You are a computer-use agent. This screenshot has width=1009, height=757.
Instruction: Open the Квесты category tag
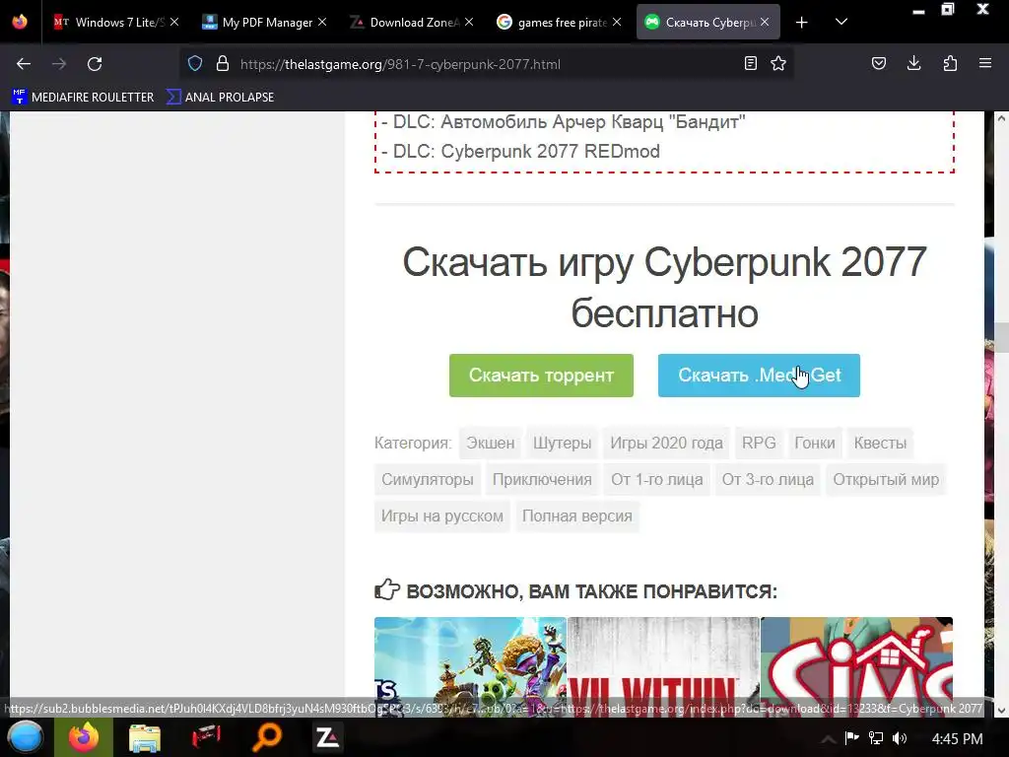[x=880, y=443]
